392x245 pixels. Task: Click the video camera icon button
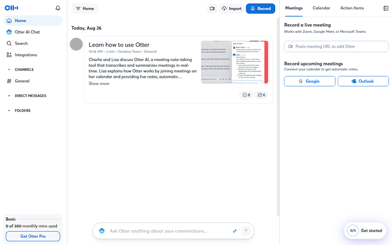(x=212, y=9)
